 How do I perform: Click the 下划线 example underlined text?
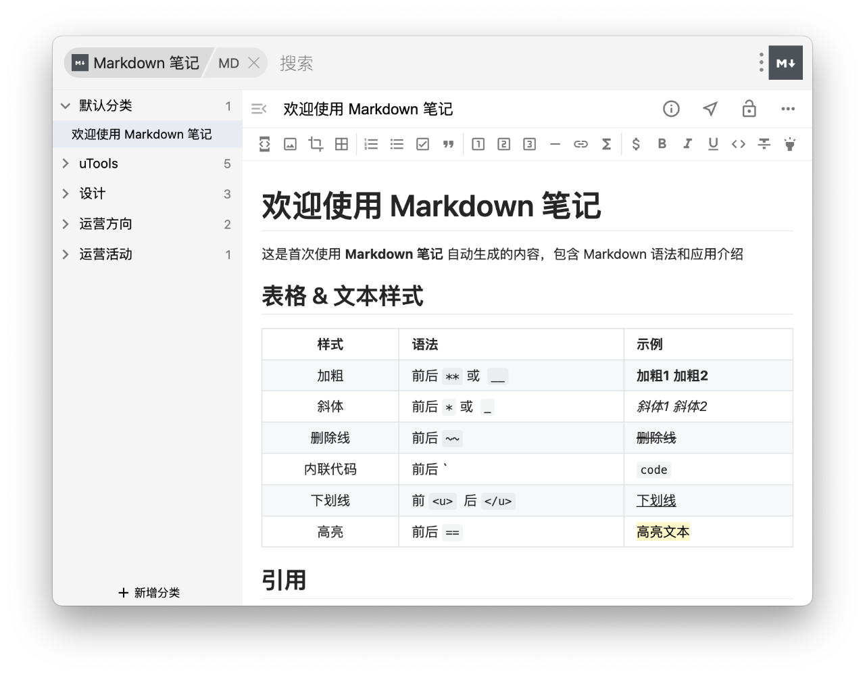click(656, 501)
